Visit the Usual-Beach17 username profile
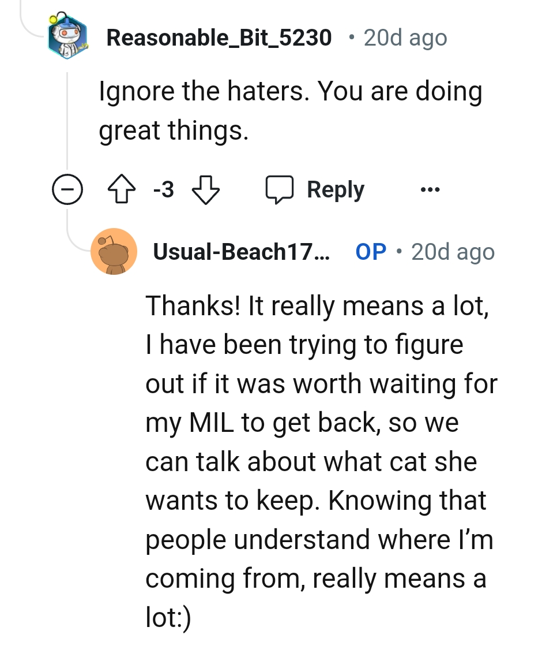Image resolution: width=542 pixels, height=653 pixels. pyautogui.click(x=241, y=252)
